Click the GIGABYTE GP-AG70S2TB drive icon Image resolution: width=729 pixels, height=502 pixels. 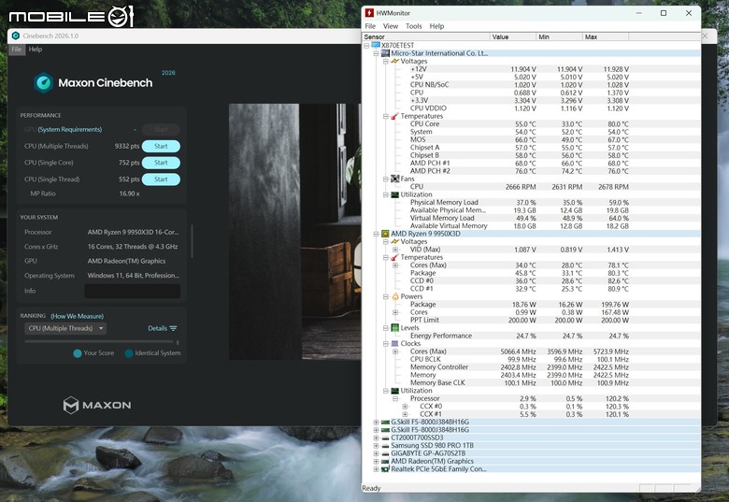(385, 453)
